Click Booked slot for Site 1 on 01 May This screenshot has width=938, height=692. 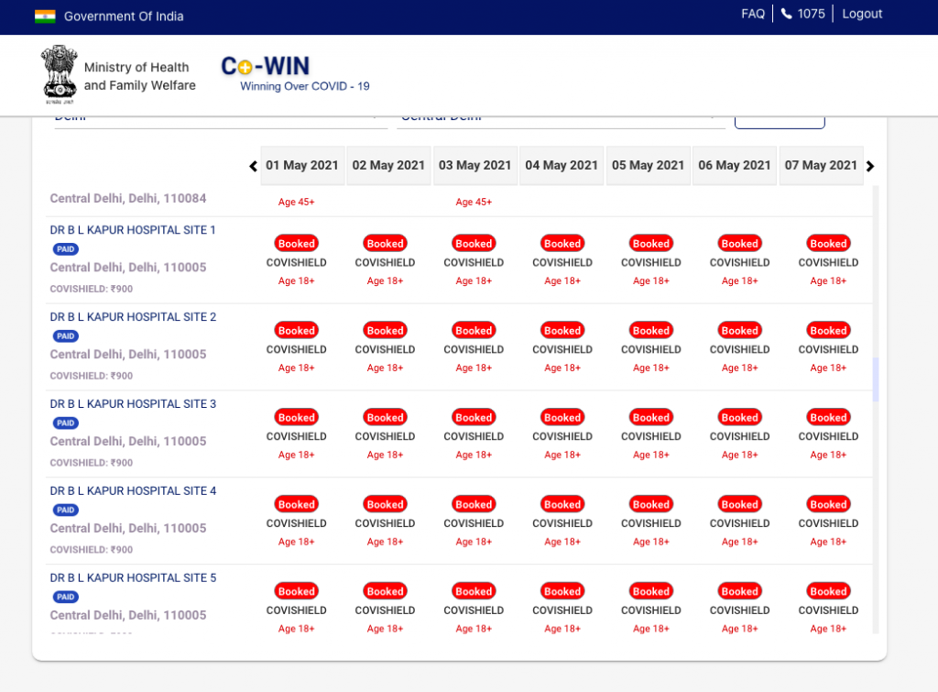click(x=296, y=244)
